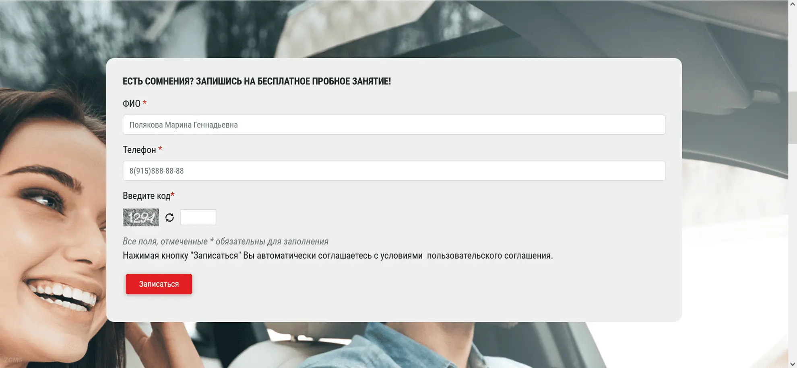Click the page's vertical scrollbar thumb
This screenshot has height=368, width=797.
coord(792,117)
